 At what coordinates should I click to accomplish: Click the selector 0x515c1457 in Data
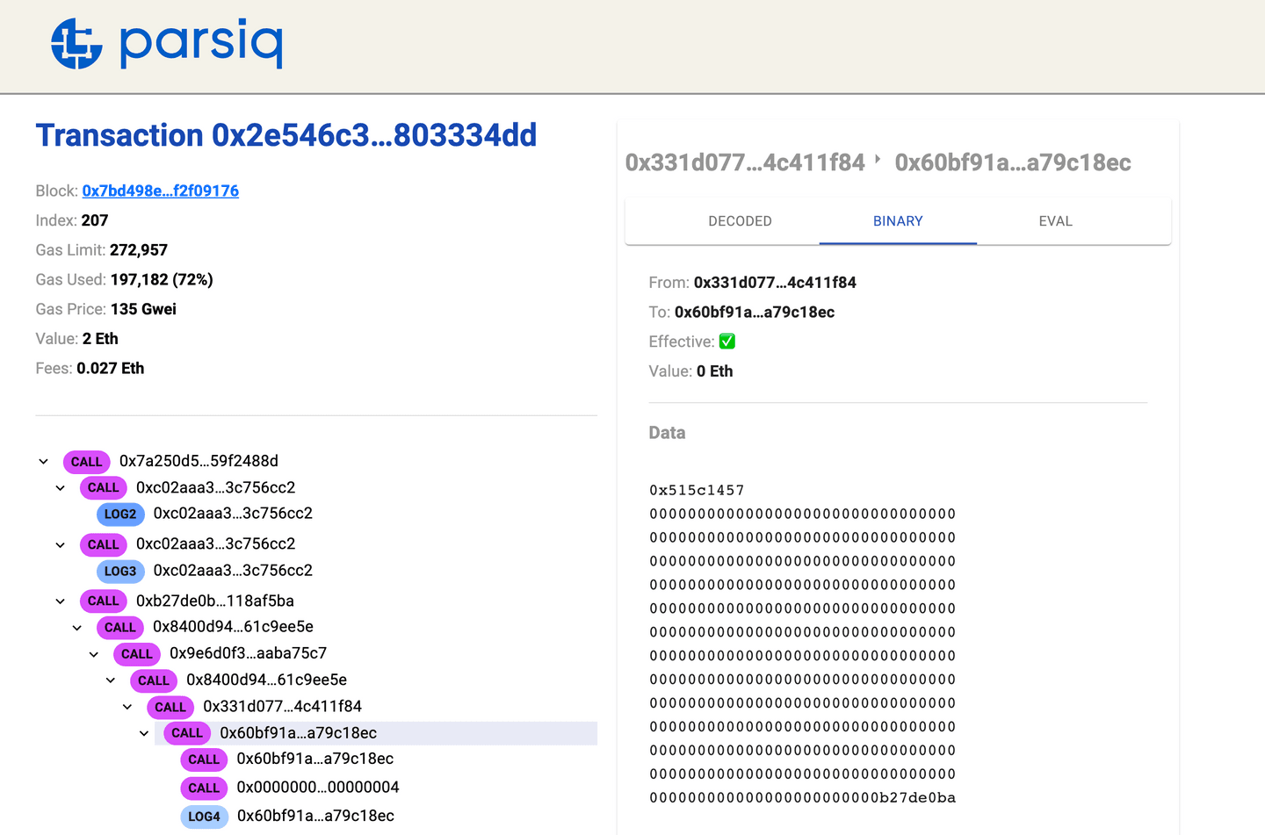click(697, 490)
